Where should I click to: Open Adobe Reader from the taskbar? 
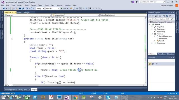[51, 97]
